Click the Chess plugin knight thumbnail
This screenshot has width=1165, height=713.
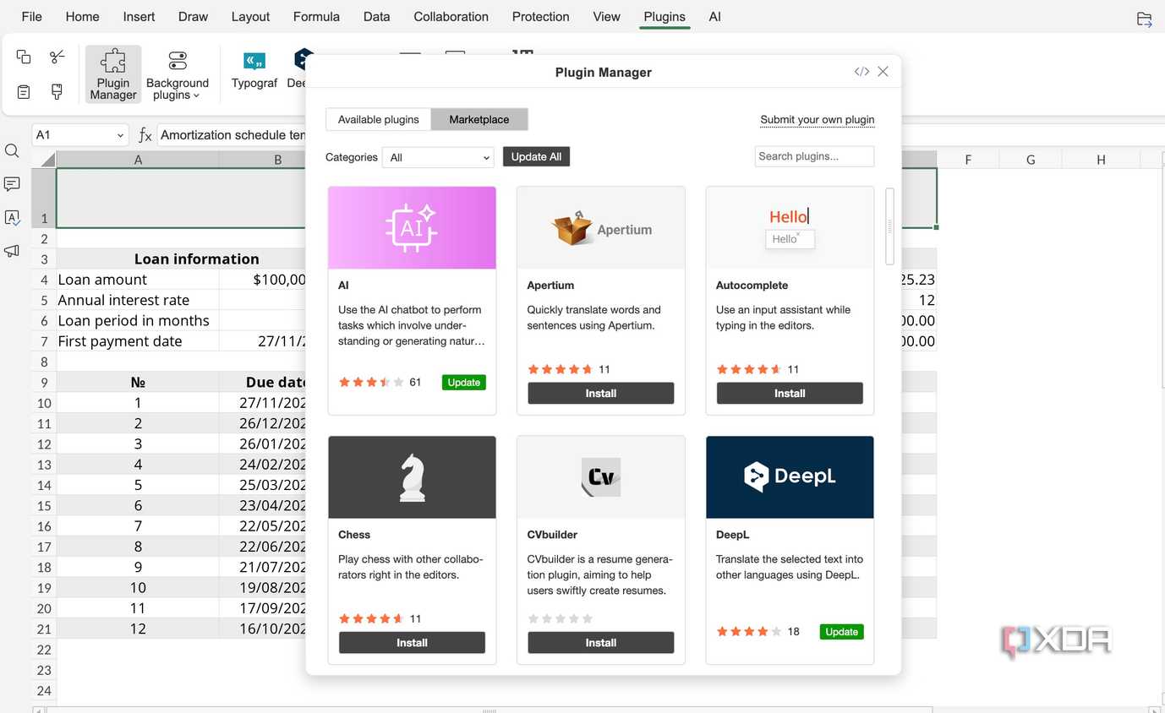click(x=412, y=477)
